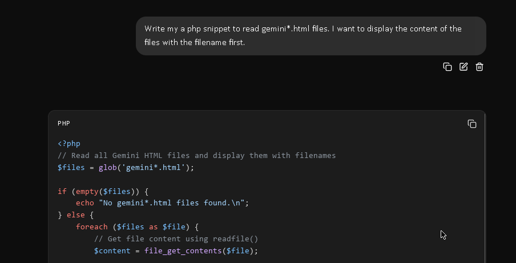The height and width of the screenshot is (263, 516).
Task: Click the 'if' keyword in code
Action: 62,192
